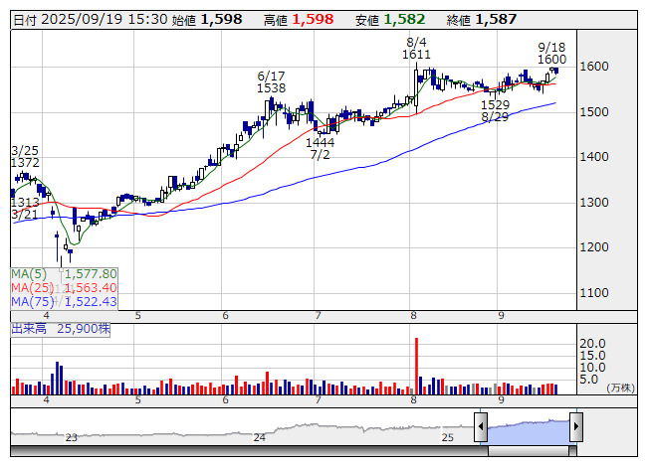Click the right range-slider handle arrow
The width and height of the screenshot is (650, 467).
coord(576,426)
